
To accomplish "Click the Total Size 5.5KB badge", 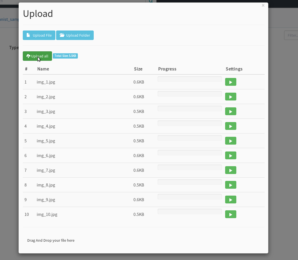I will tap(65, 56).
